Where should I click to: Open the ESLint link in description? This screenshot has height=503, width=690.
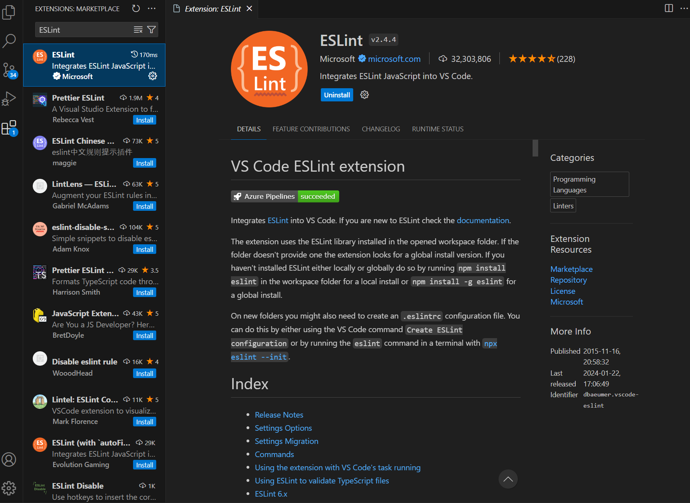[278, 220]
